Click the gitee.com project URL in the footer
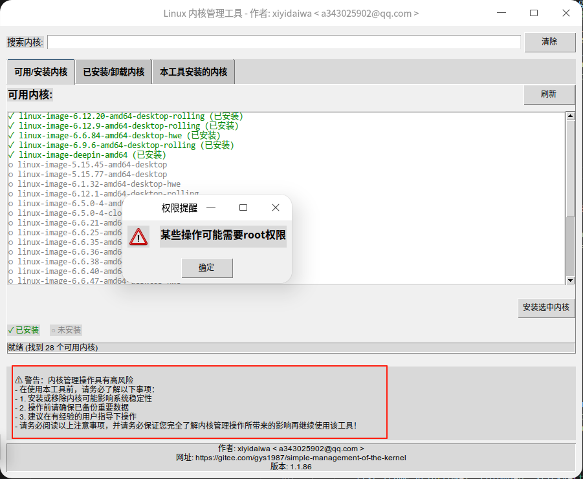 point(301,458)
